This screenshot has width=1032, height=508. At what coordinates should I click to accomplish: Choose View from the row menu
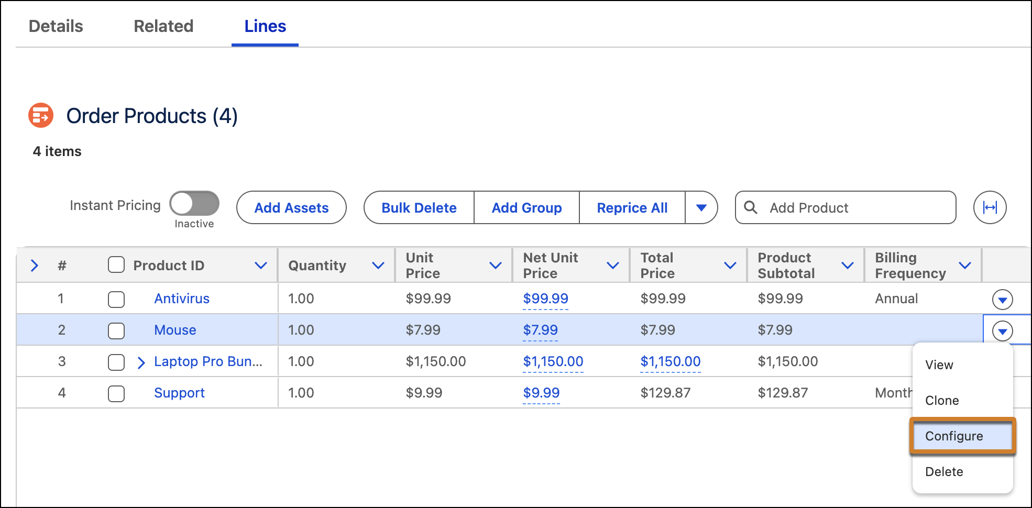[x=962, y=365]
